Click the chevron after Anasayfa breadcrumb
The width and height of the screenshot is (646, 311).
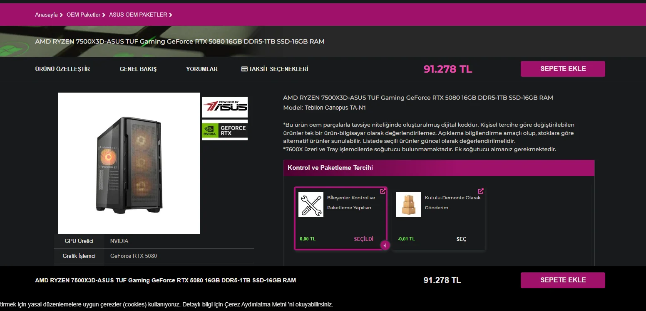(62, 15)
